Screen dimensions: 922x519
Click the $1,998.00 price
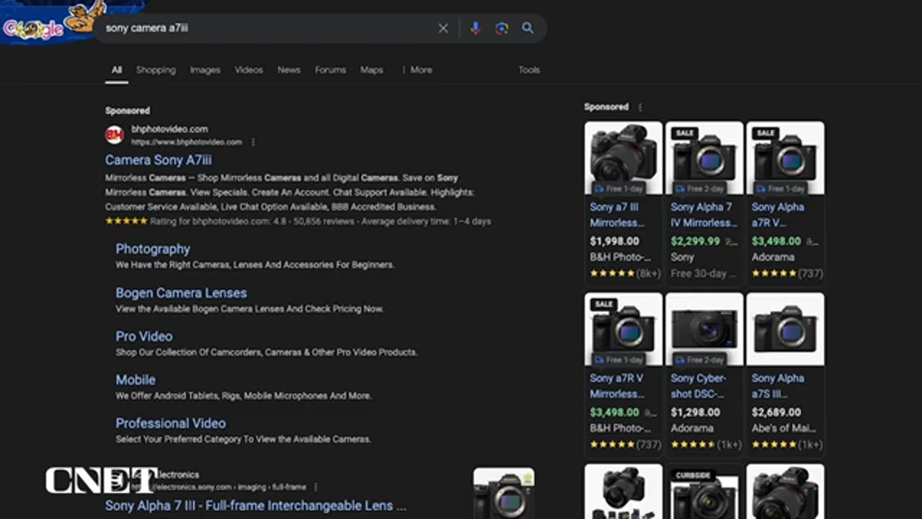click(x=614, y=241)
